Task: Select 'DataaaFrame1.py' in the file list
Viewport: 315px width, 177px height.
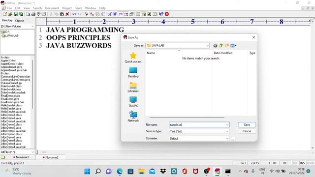Action: (x=11, y=83)
